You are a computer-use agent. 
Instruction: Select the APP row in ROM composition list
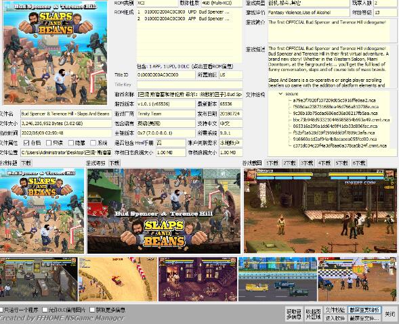coord(184,18)
